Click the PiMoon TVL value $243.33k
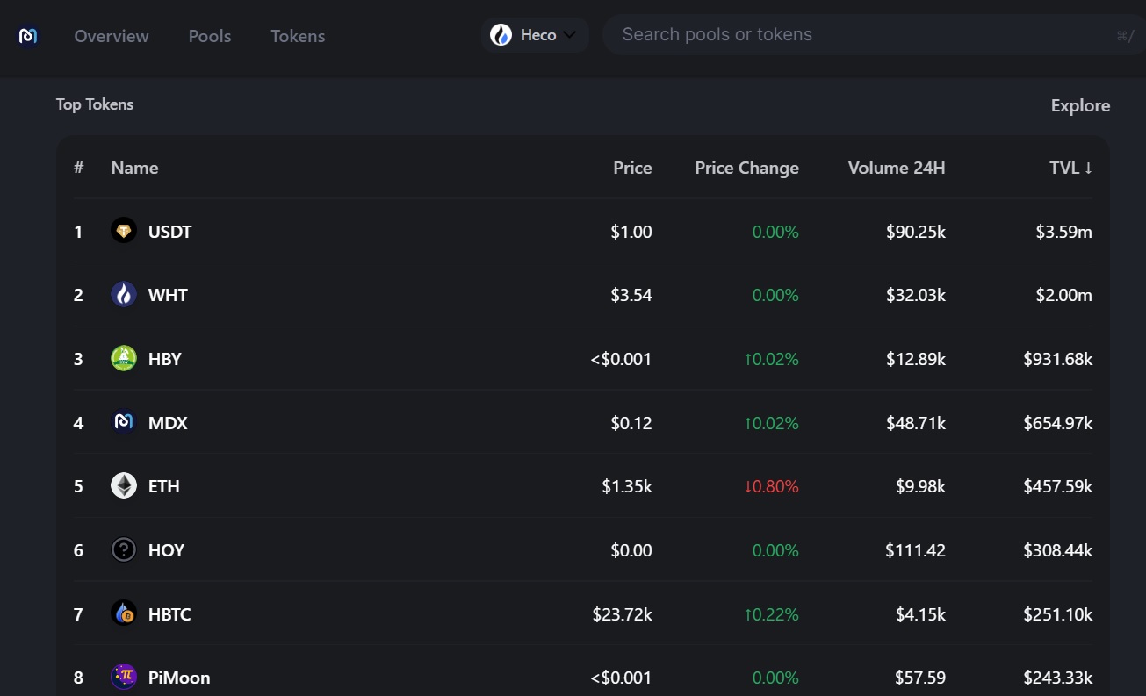The image size is (1146, 696). (1058, 678)
